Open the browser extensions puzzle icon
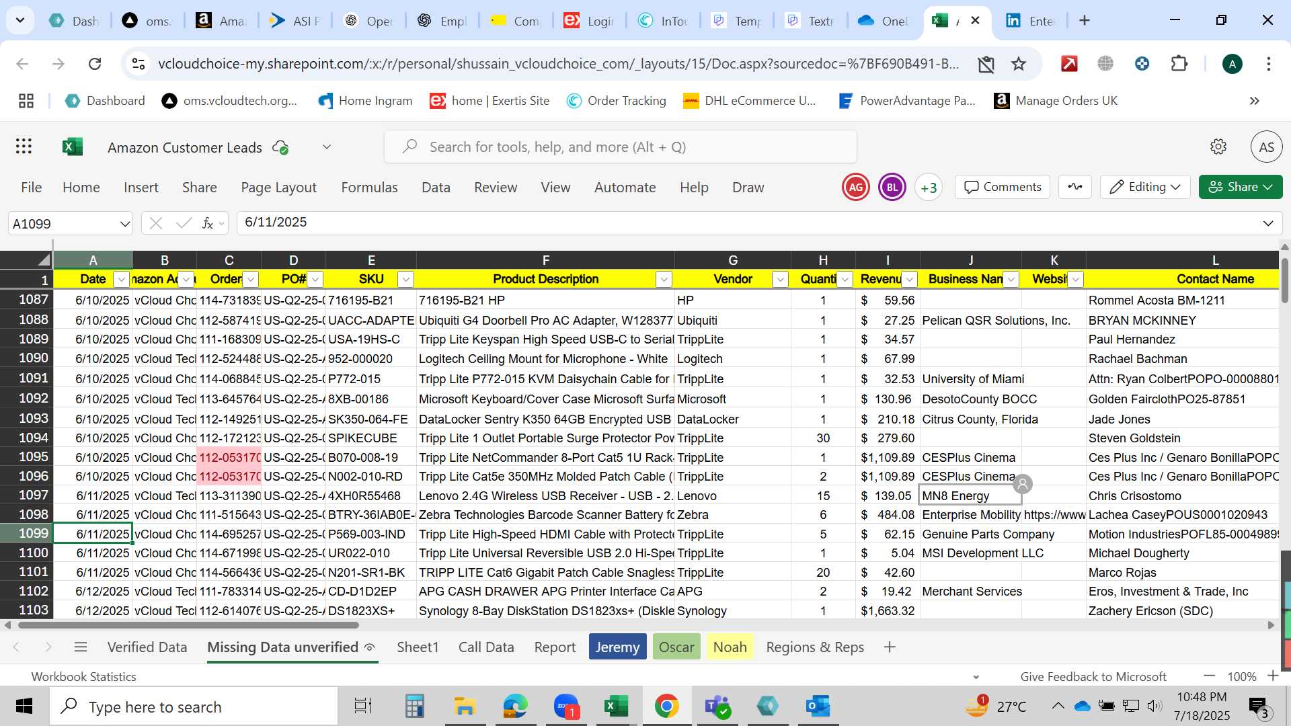 coord(1179,63)
